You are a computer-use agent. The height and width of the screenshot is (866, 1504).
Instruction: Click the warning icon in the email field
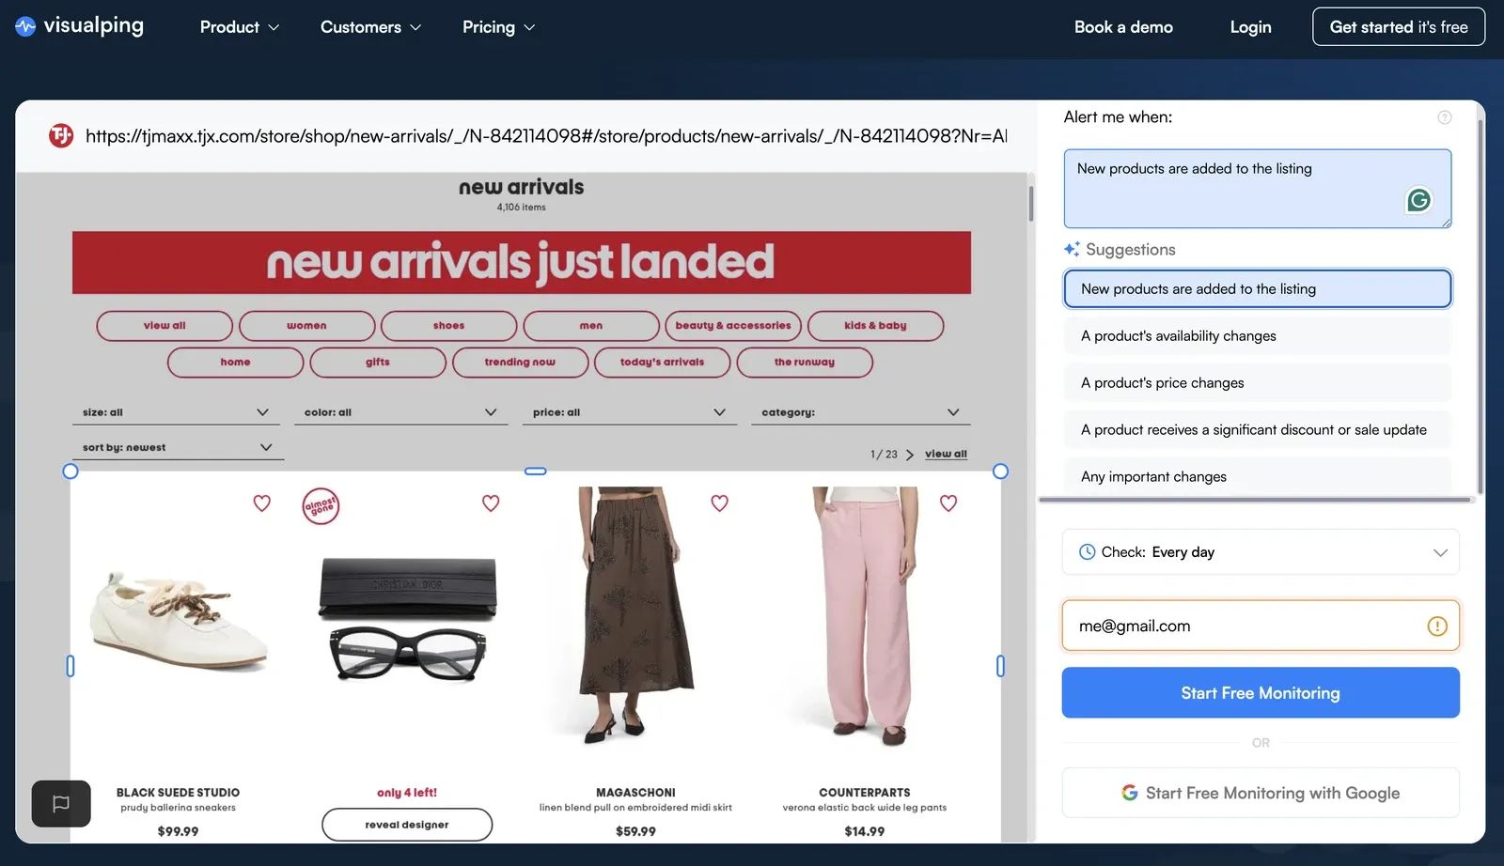pos(1437,626)
